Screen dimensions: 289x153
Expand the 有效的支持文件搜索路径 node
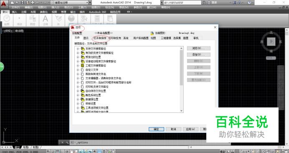pos(78,53)
